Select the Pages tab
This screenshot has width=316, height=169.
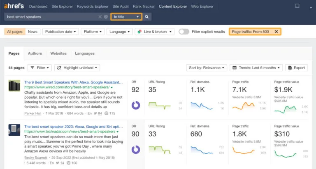click(14, 53)
